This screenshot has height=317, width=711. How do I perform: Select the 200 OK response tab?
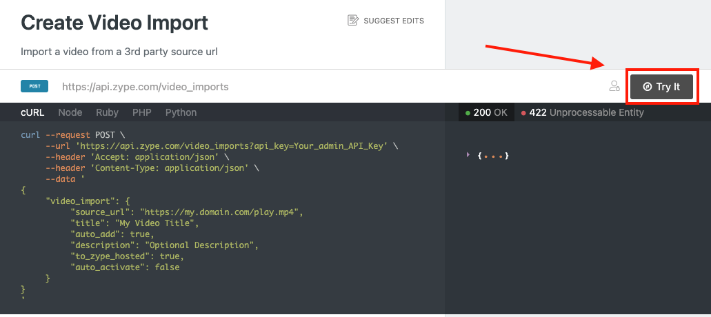pyautogui.click(x=487, y=112)
